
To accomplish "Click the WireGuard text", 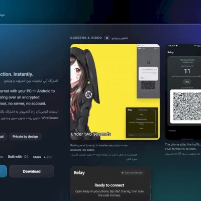I will coord(50,118).
